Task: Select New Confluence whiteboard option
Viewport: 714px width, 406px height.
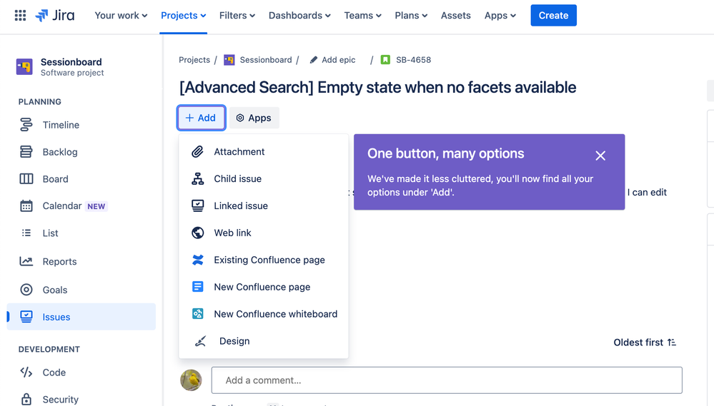Action: tap(263, 314)
